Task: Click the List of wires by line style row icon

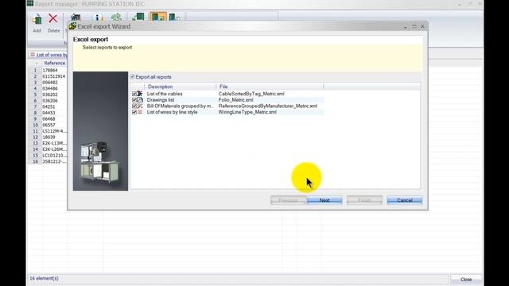Action: click(x=140, y=112)
